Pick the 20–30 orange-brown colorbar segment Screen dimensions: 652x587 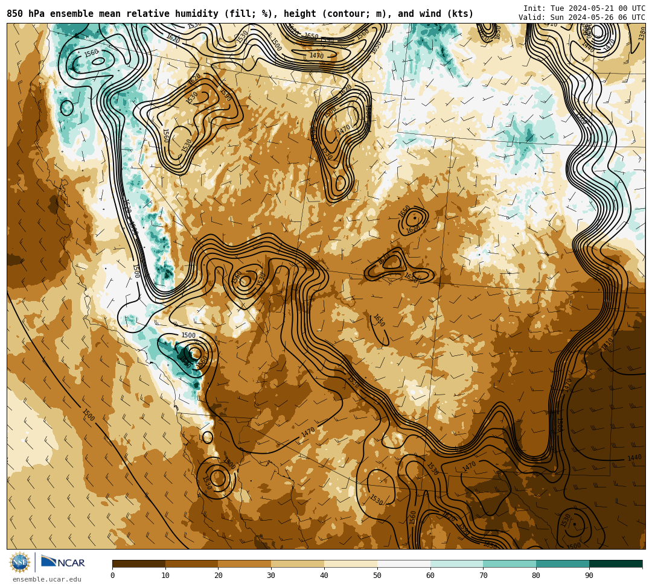pos(245,563)
